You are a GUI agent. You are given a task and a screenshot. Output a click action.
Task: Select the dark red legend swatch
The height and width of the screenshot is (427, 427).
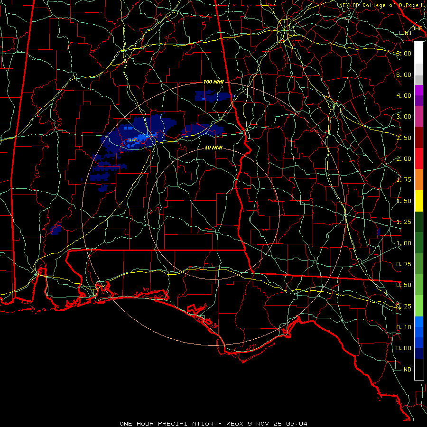click(x=419, y=138)
